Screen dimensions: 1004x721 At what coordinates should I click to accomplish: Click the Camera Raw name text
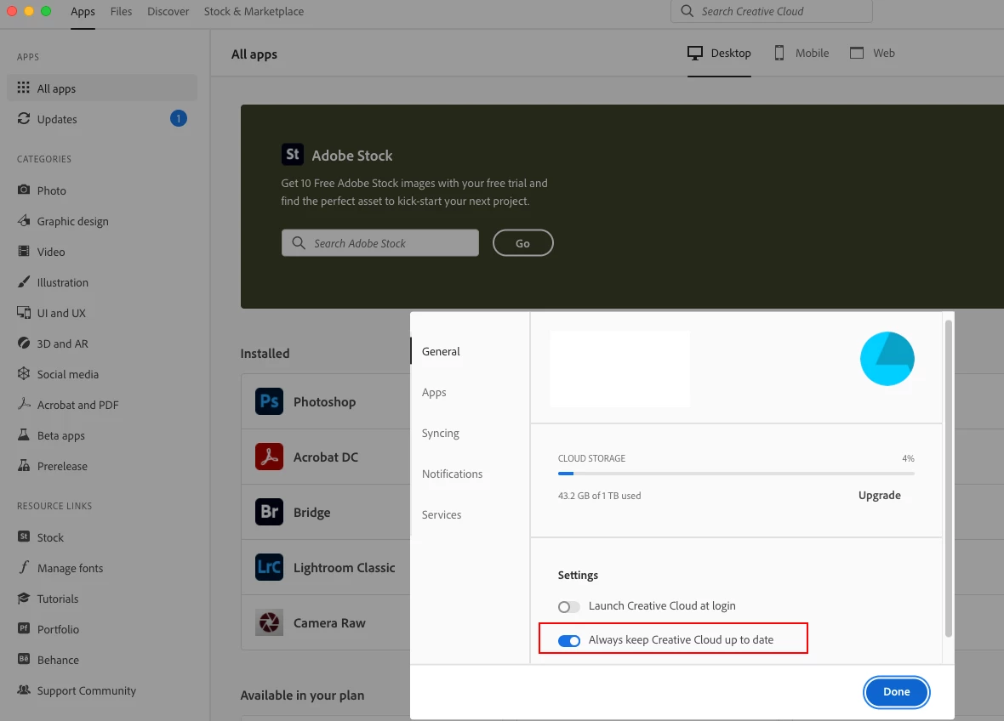point(329,622)
